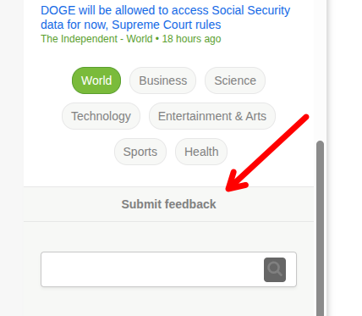The width and height of the screenshot is (362, 316).
Task: Click the word DOGE in the headline
Action: (x=58, y=10)
